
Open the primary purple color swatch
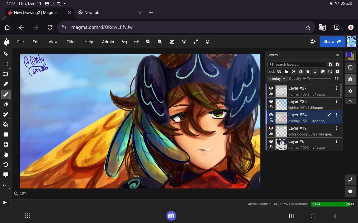349,55
